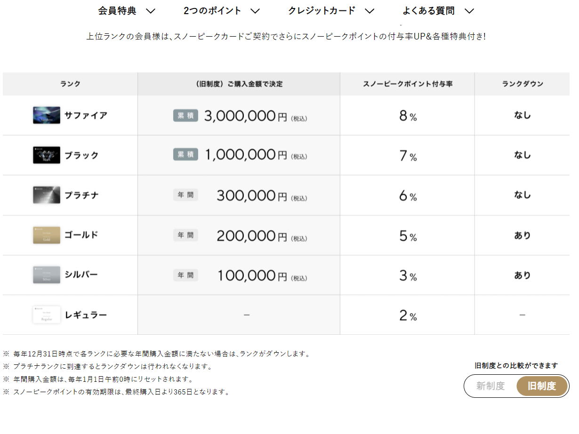
Task: Expand the 会員特典 menu chevron
Action: click(151, 11)
